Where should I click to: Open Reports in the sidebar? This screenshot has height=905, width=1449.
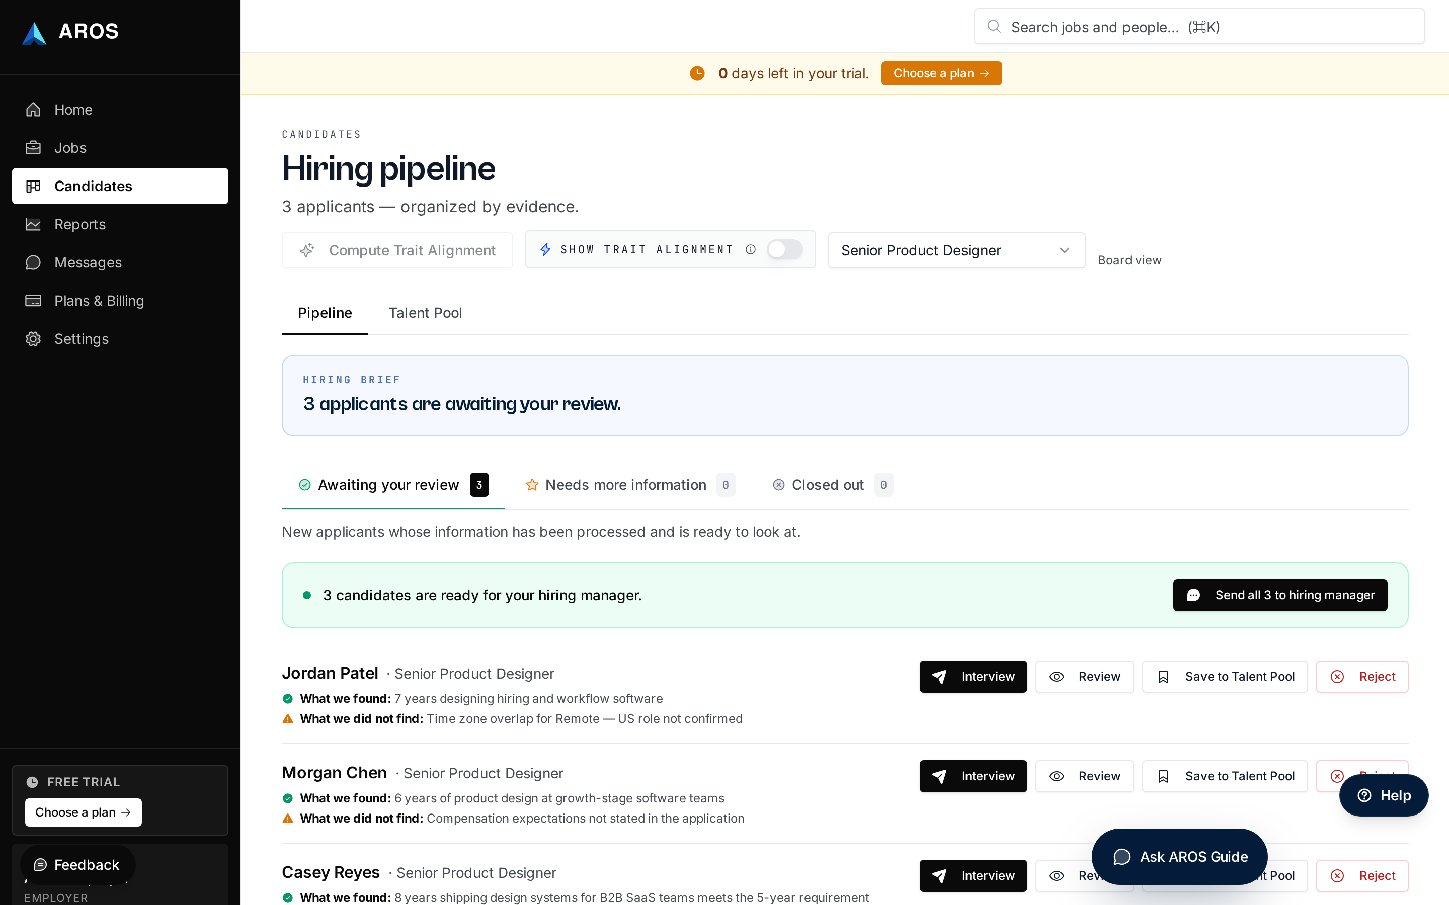(120, 224)
